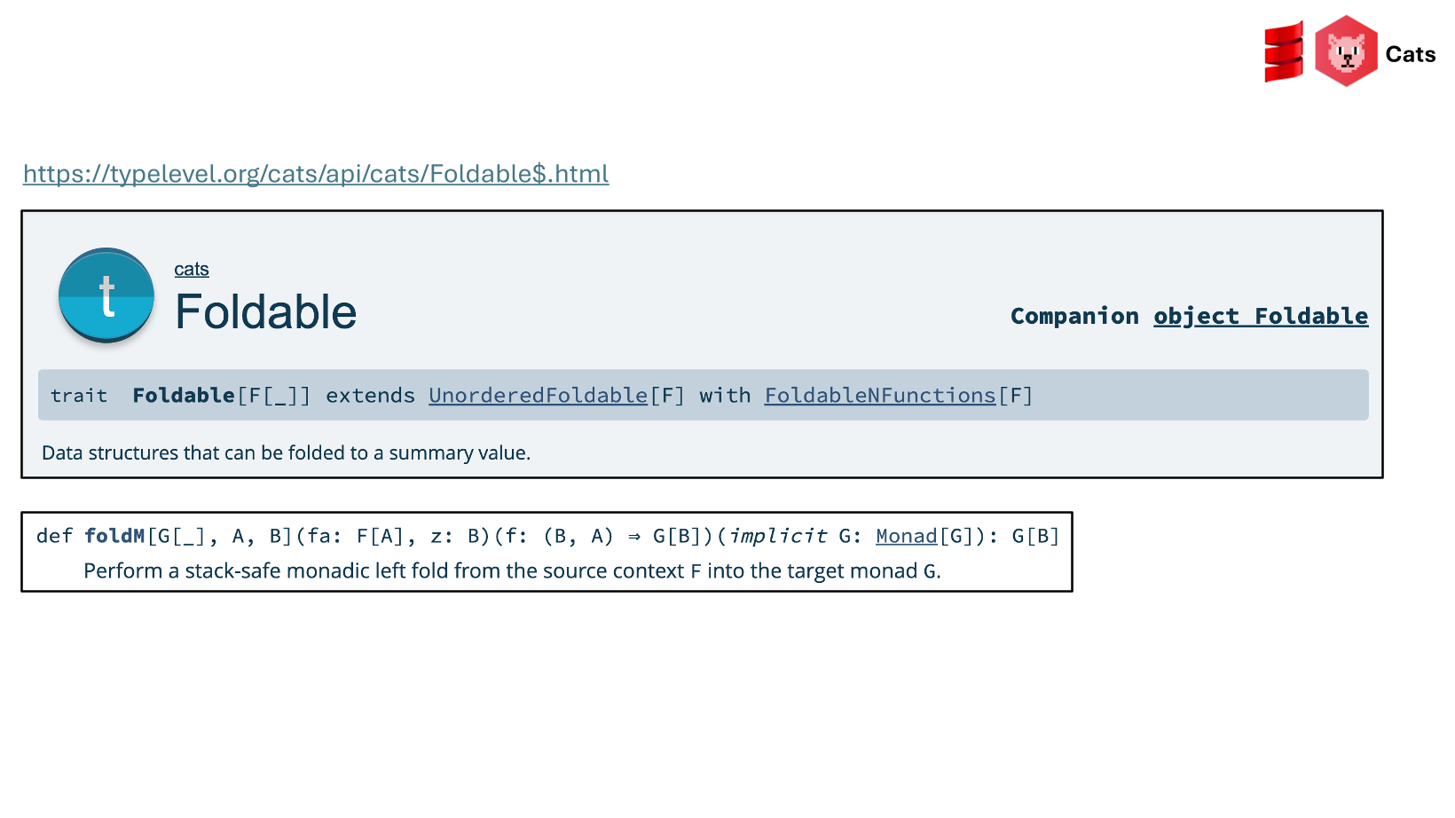Click the Monad link in foldM signature
This screenshot has height=818, width=1455.
906,537
